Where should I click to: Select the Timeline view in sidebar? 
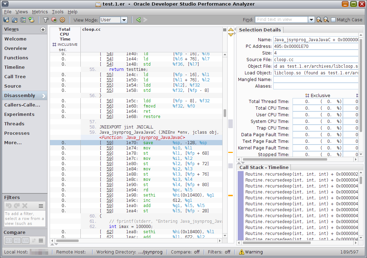pyautogui.click(x=14, y=67)
